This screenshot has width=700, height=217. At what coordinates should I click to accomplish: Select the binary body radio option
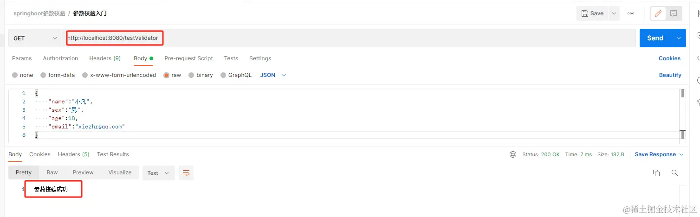click(x=191, y=75)
